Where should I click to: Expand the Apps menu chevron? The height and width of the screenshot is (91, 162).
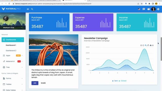pyautogui.click(x=22, y=56)
